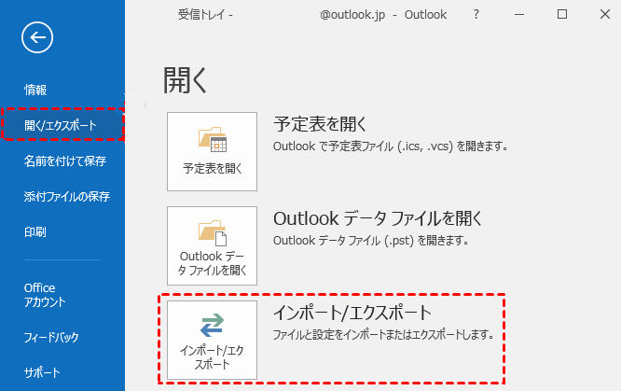The width and height of the screenshot is (621, 391).
Task: Click the calendar folder icon in 予定表を開く tile
Action: pyautogui.click(x=212, y=141)
